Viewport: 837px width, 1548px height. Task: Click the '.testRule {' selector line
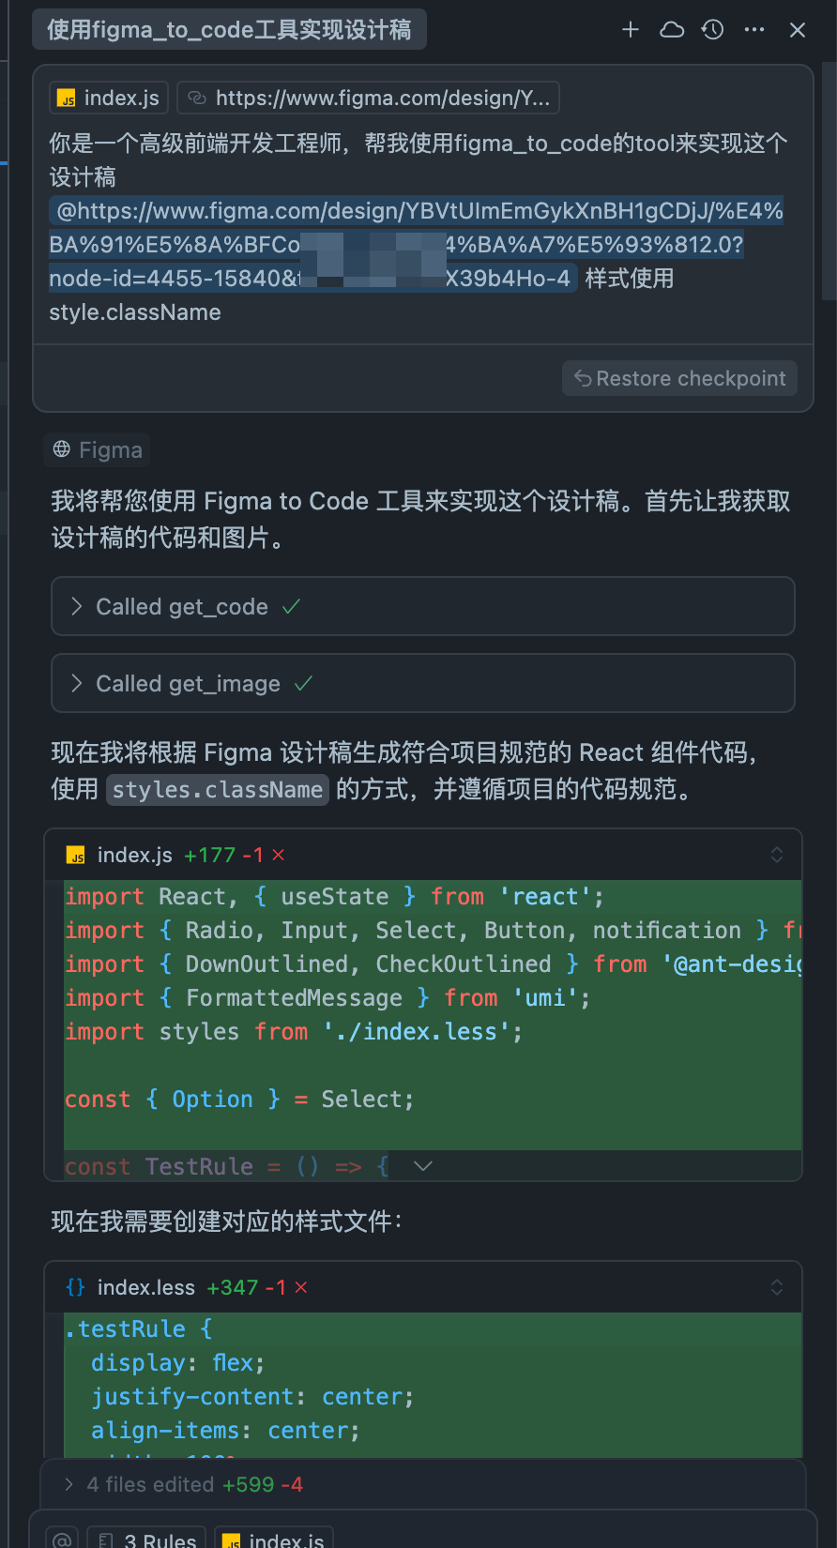(139, 1329)
